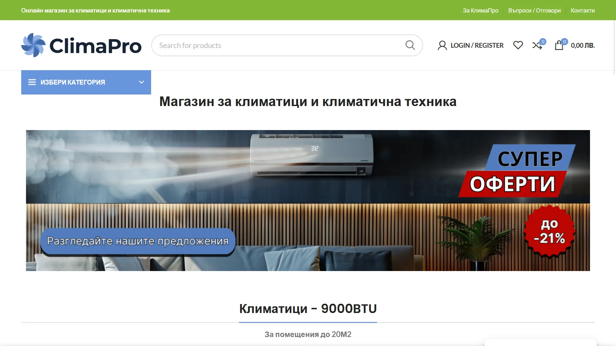Click the user account icon beside LOGIN
This screenshot has width=616, height=346.
point(442,45)
